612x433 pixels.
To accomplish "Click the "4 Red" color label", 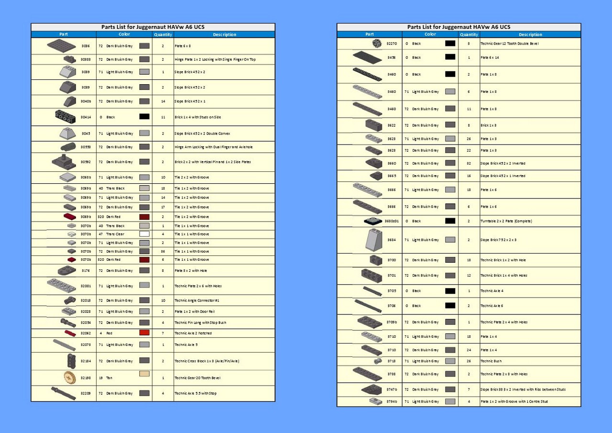I will coord(106,333).
